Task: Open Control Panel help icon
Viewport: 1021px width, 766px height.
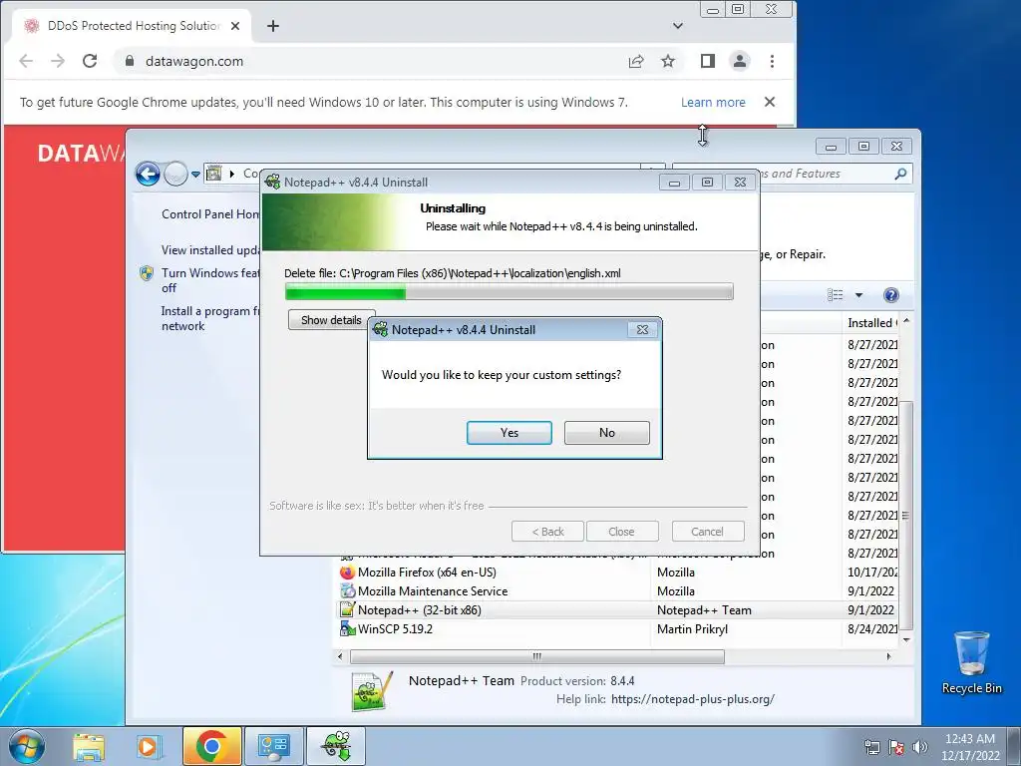Action: (891, 295)
